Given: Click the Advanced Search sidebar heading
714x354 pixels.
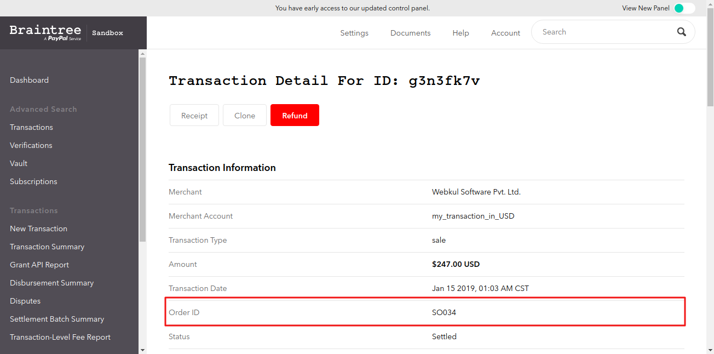Looking at the screenshot, I should (43, 109).
